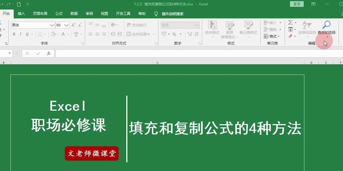343x171 pixels.
Task: Expand AutoSum dropdown arrow
Action: coord(295,23)
